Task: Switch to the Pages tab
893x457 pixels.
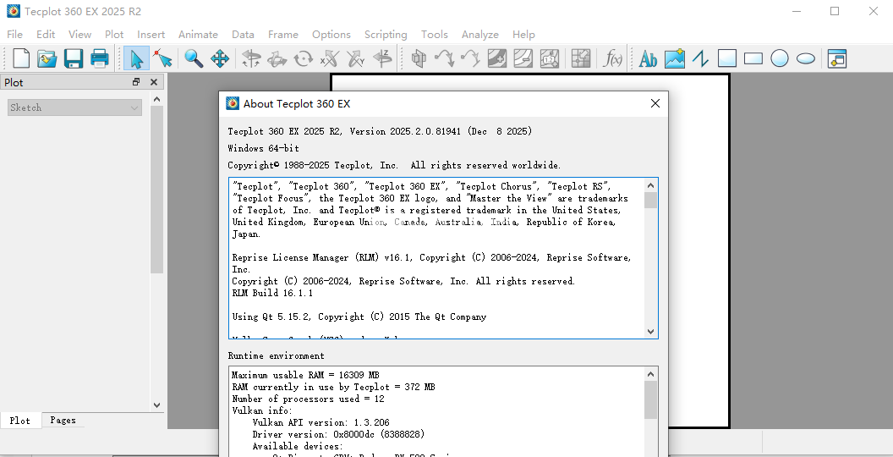Action: (63, 420)
